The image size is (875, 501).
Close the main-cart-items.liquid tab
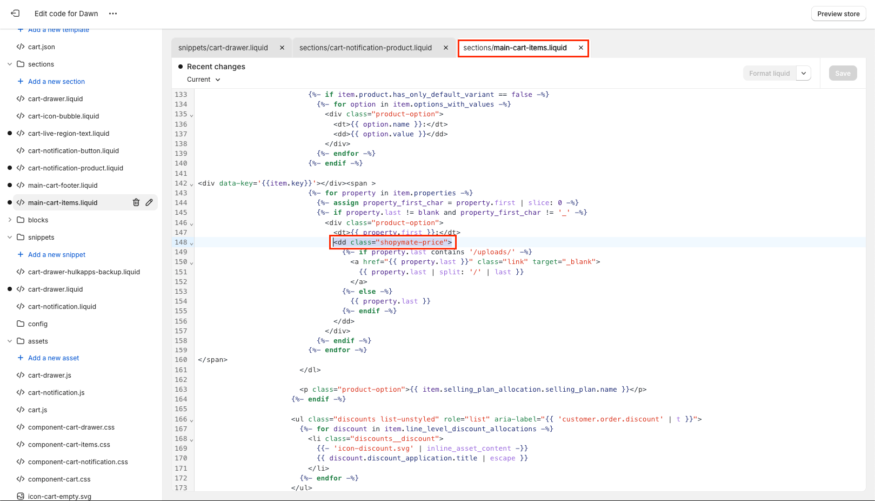point(581,48)
